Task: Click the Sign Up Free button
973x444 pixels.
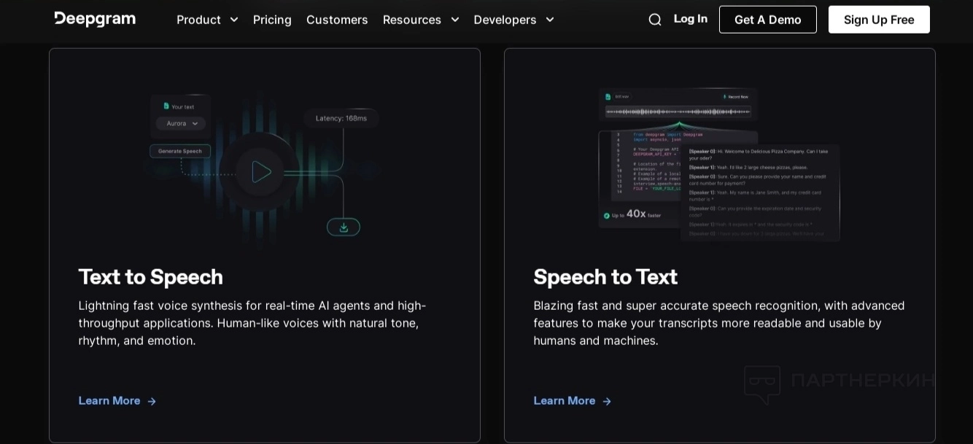Action: pyautogui.click(x=879, y=20)
